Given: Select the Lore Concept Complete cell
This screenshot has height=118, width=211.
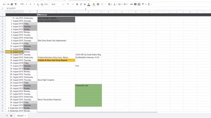Looking at the screenshot, I should 56,18.
